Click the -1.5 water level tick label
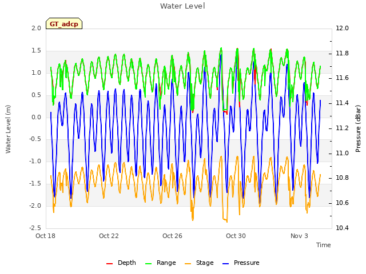This screenshot has width=366, height=274. pos(35,184)
